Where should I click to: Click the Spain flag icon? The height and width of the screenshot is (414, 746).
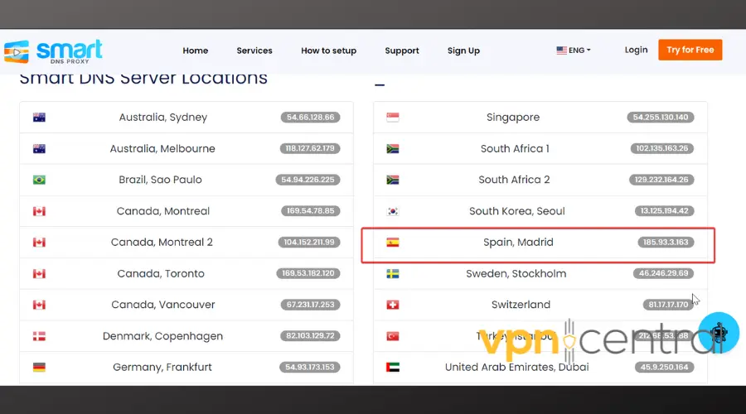pyautogui.click(x=393, y=243)
